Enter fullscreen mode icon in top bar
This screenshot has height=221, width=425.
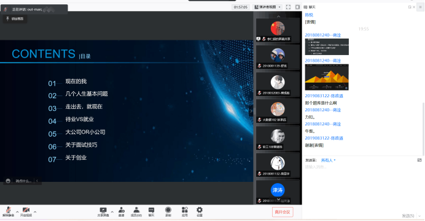pos(289,7)
